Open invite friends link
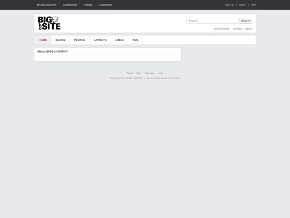This screenshot has height=218, width=290. [222, 29]
